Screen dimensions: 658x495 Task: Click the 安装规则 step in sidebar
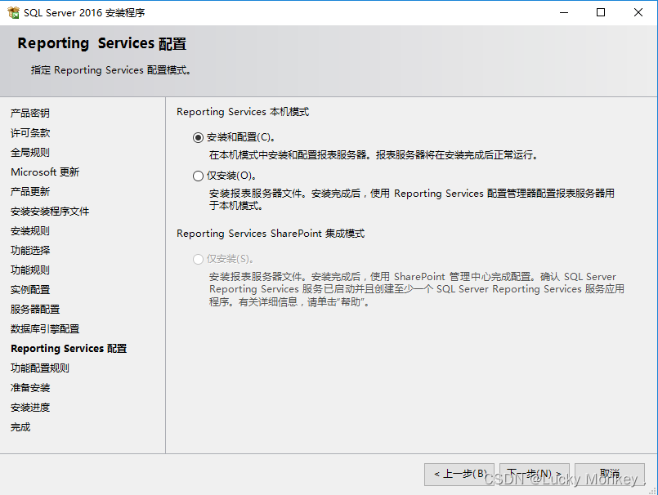tap(30, 230)
